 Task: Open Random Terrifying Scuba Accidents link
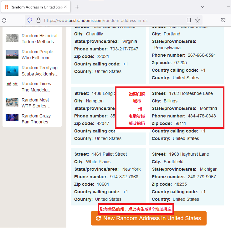pos(39,71)
